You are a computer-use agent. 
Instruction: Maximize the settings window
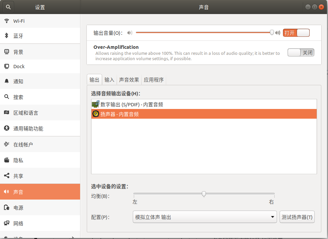click(315, 7)
